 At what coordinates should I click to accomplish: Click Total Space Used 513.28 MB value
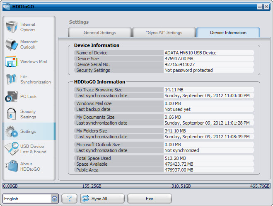[x=175, y=158]
